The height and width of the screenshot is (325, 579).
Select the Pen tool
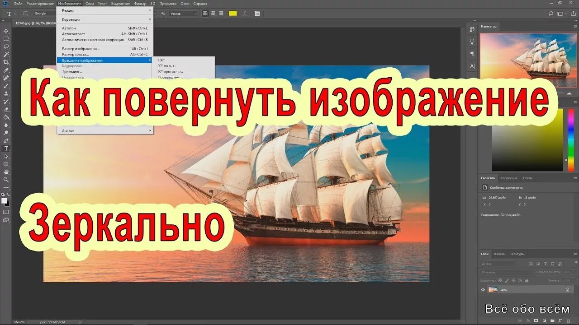(x=6, y=140)
